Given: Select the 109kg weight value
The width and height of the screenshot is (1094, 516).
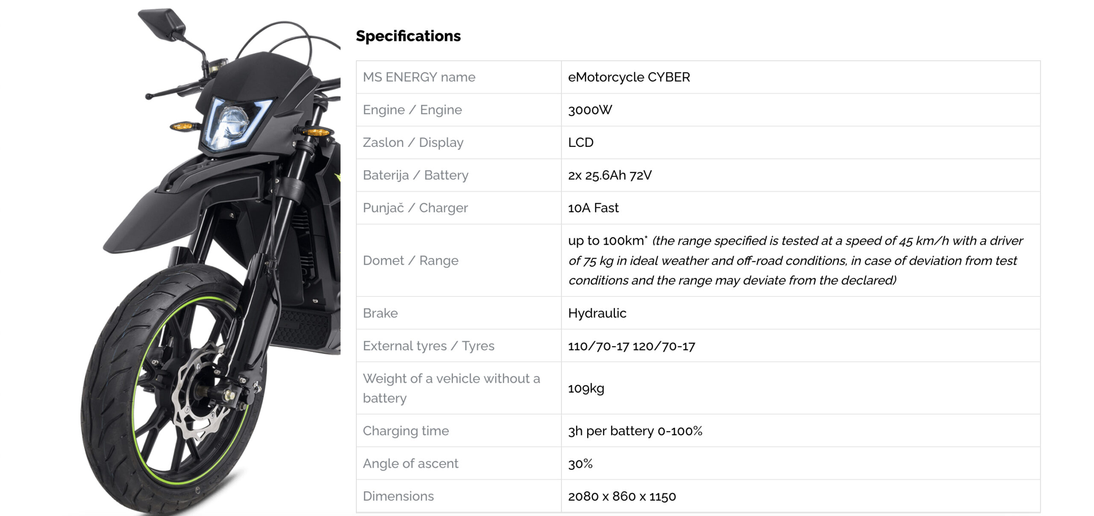Looking at the screenshot, I should 586,389.
